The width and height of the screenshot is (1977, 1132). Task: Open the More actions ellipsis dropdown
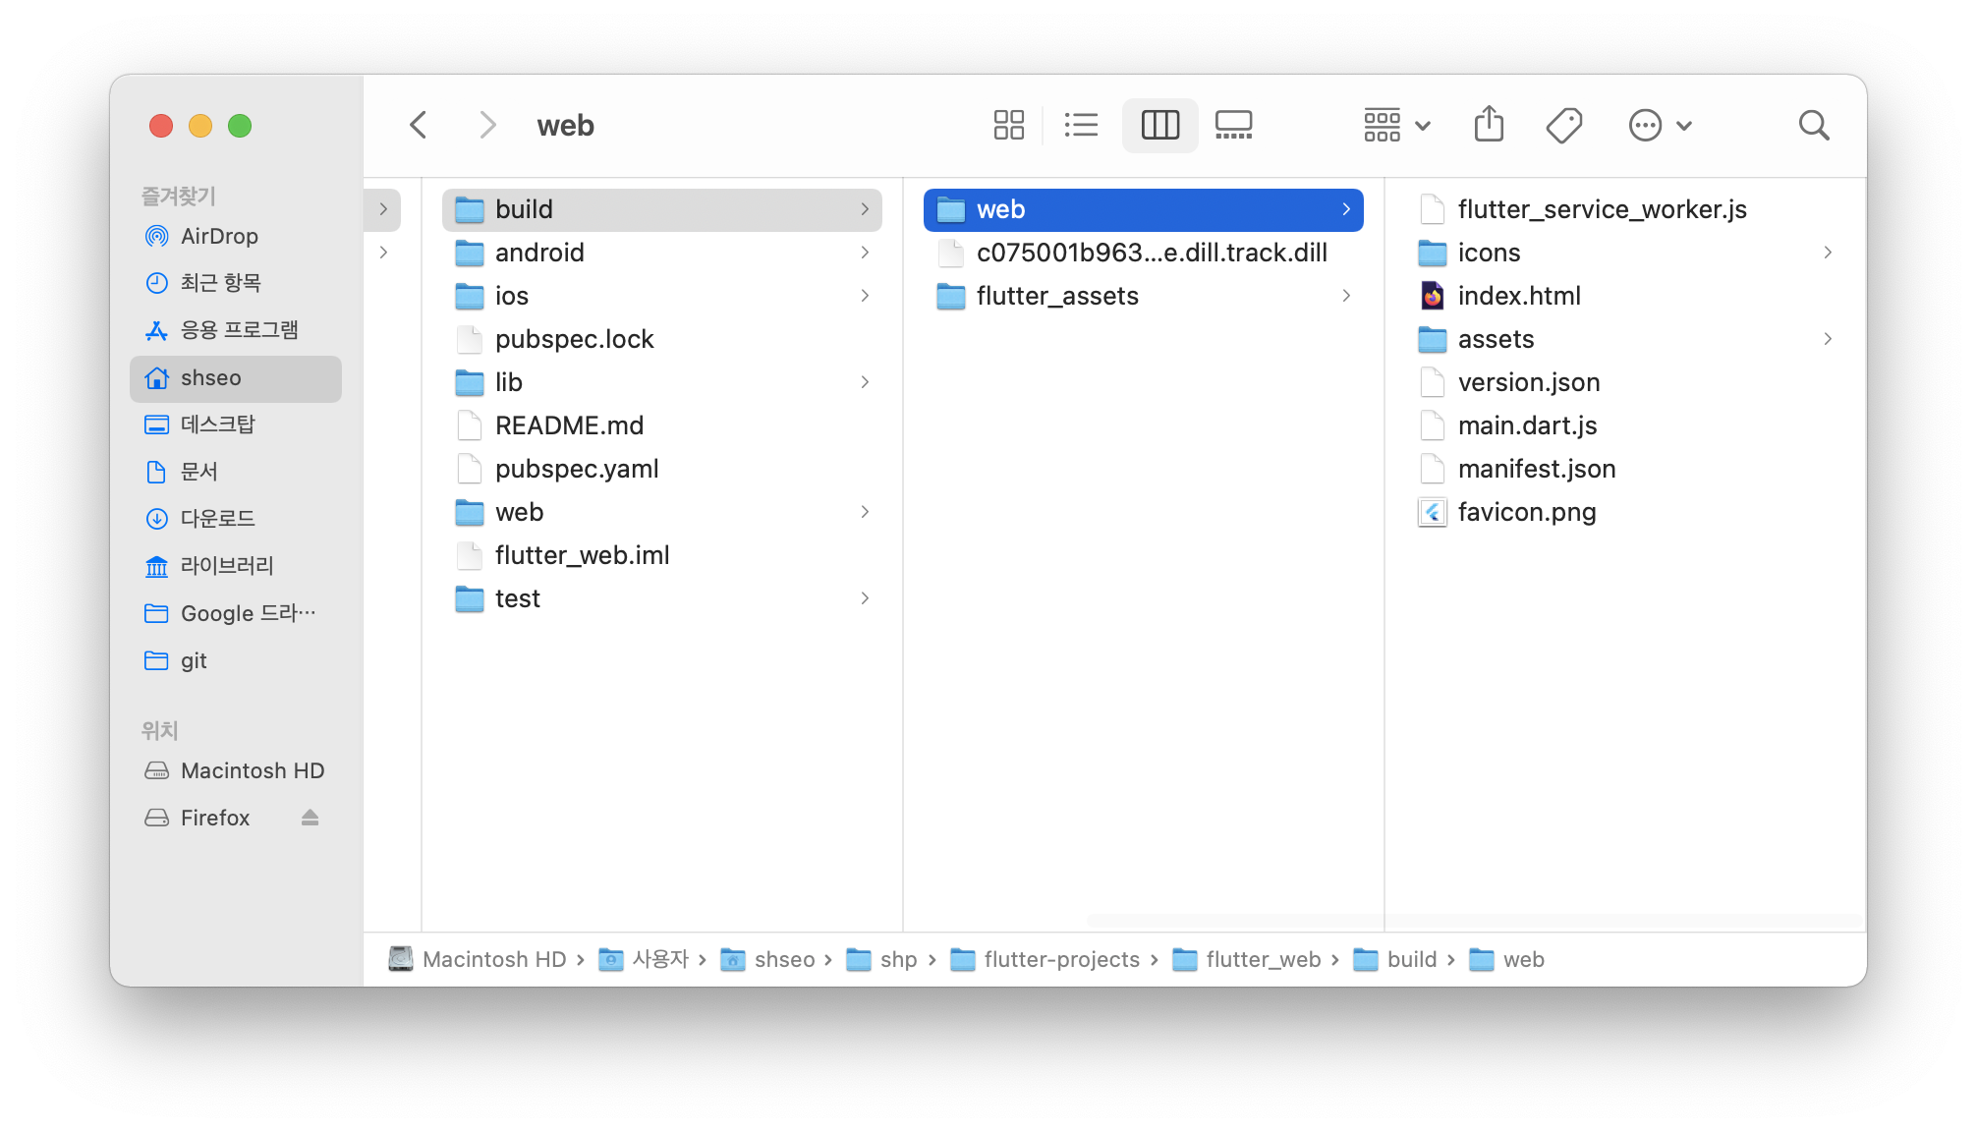pyautogui.click(x=1660, y=125)
